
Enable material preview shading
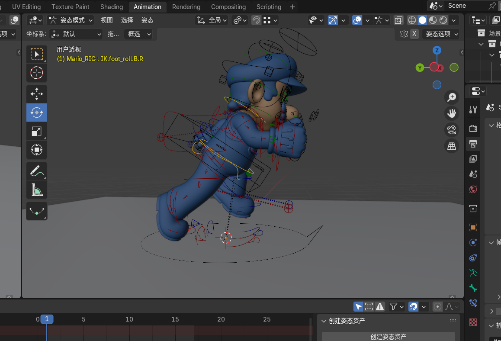tap(433, 20)
